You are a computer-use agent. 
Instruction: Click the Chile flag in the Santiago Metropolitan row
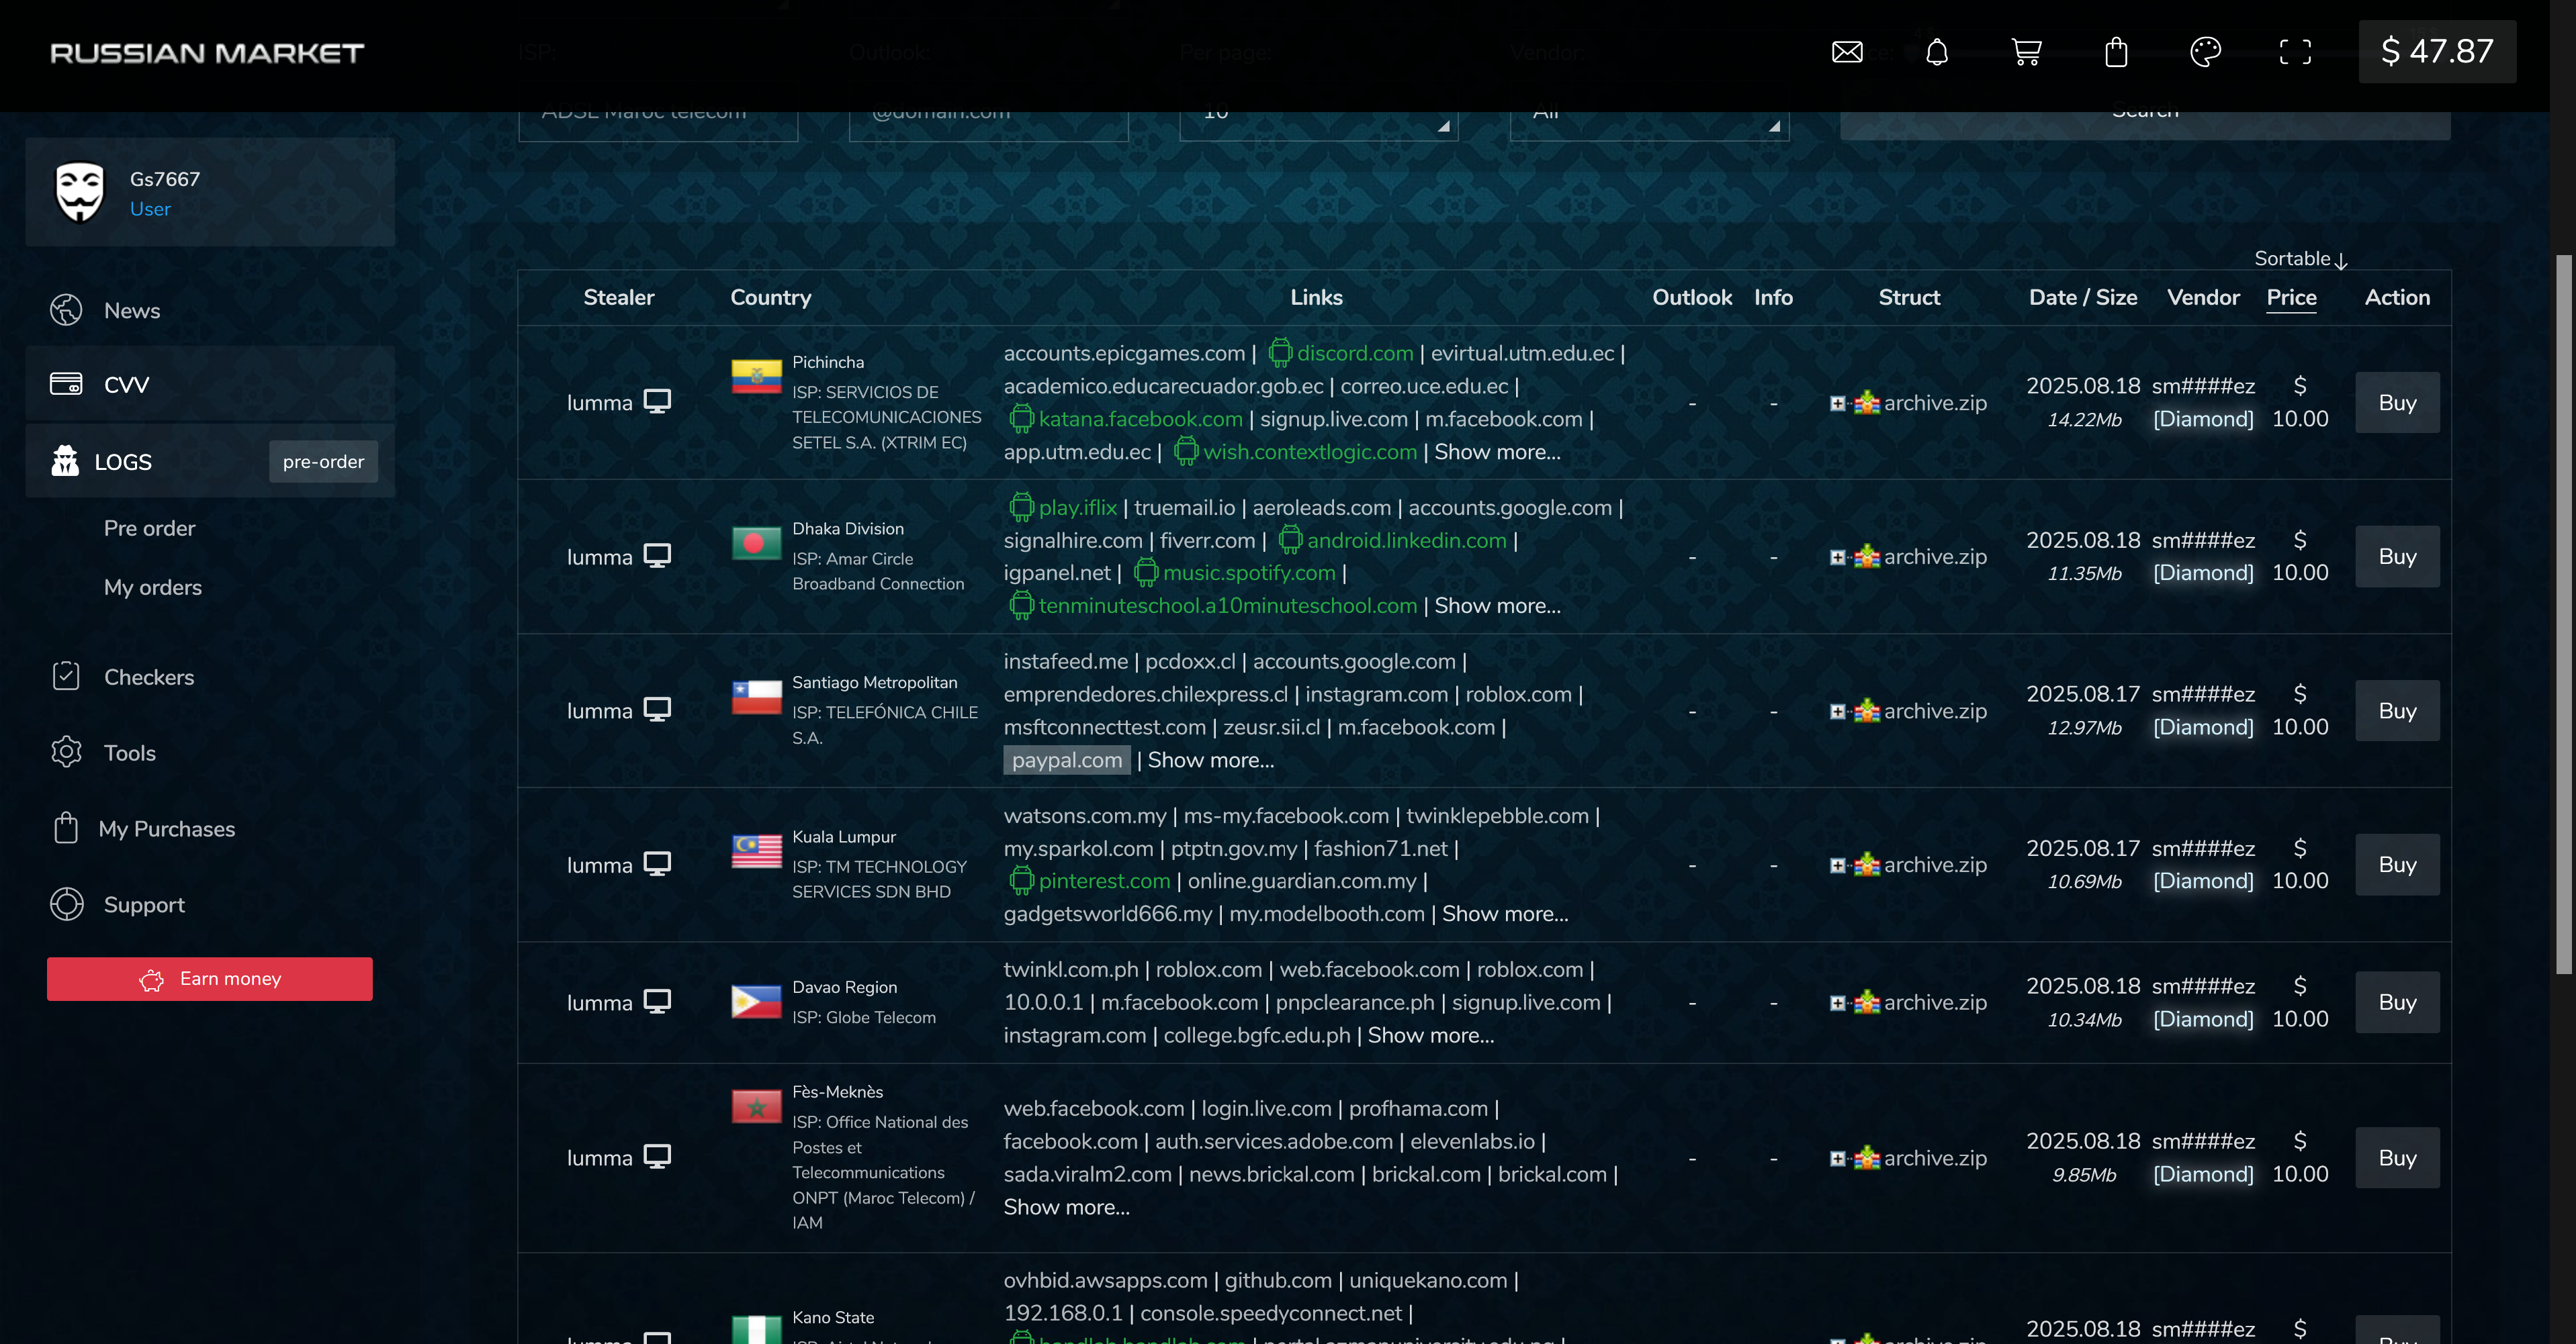[x=756, y=696]
